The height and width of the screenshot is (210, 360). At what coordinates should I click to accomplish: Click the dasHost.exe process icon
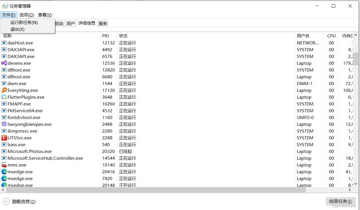pyautogui.click(x=4, y=43)
